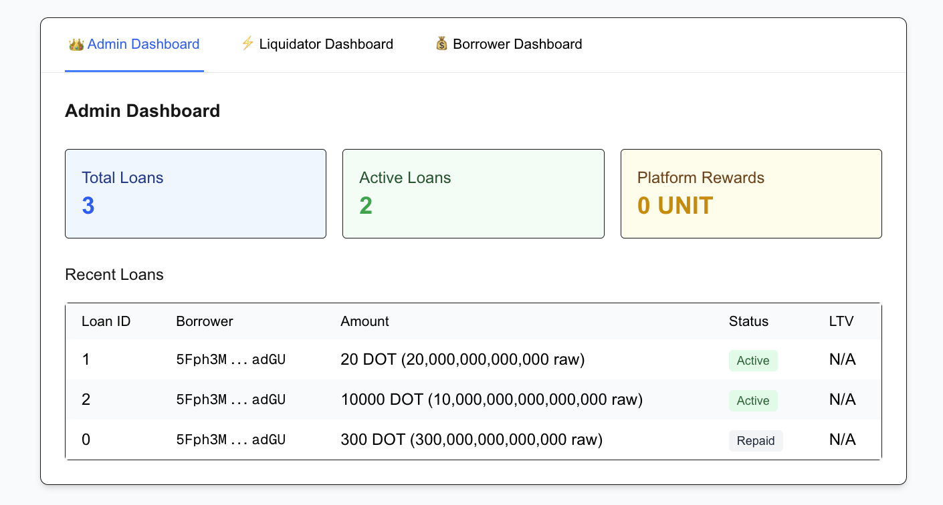This screenshot has width=943, height=505.
Task: Switch to the Liquidator Dashboard tab
Action: tap(317, 45)
